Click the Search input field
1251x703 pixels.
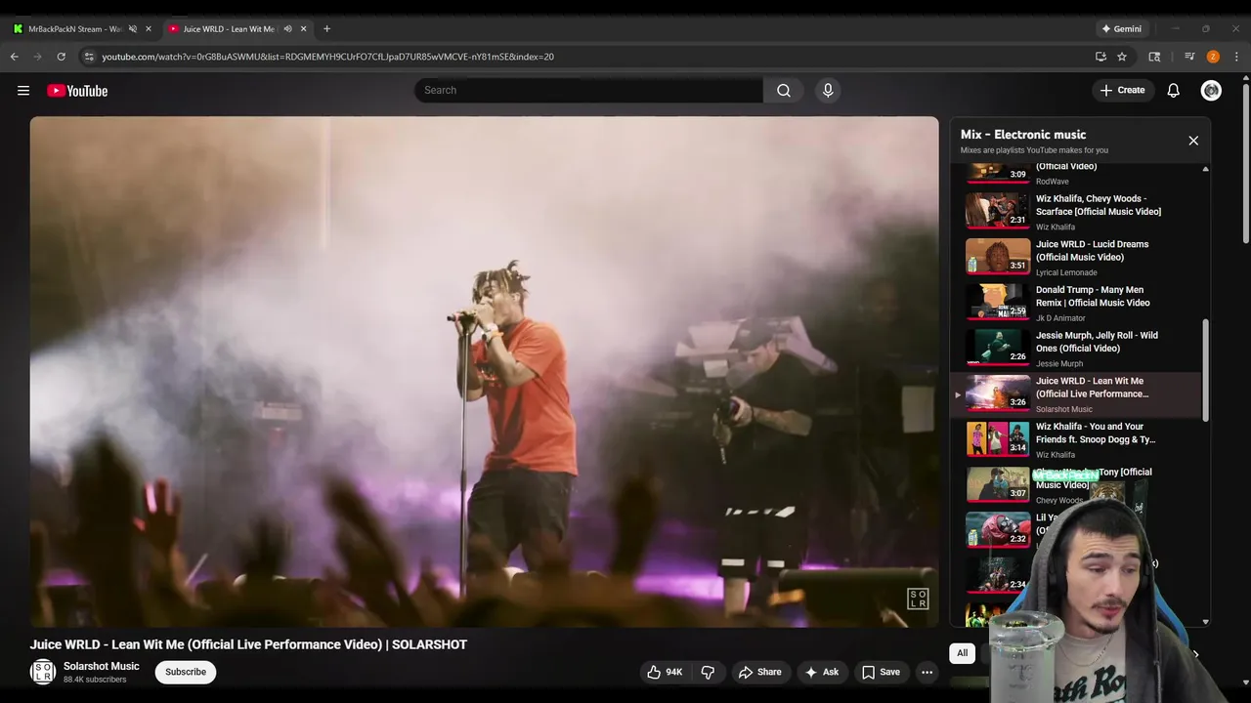[x=588, y=90]
